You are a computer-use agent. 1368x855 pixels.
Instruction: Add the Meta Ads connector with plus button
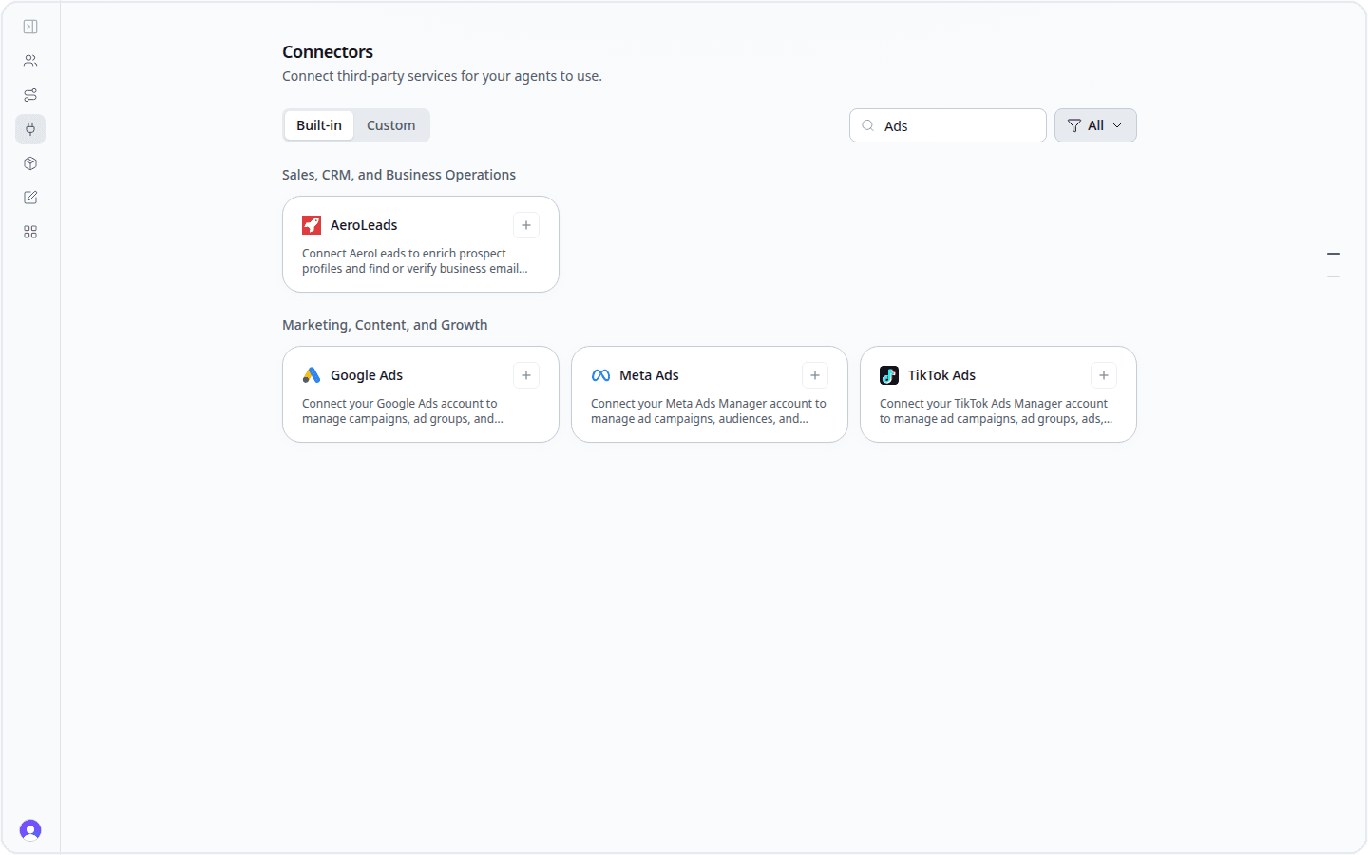click(x=815, y=375)
